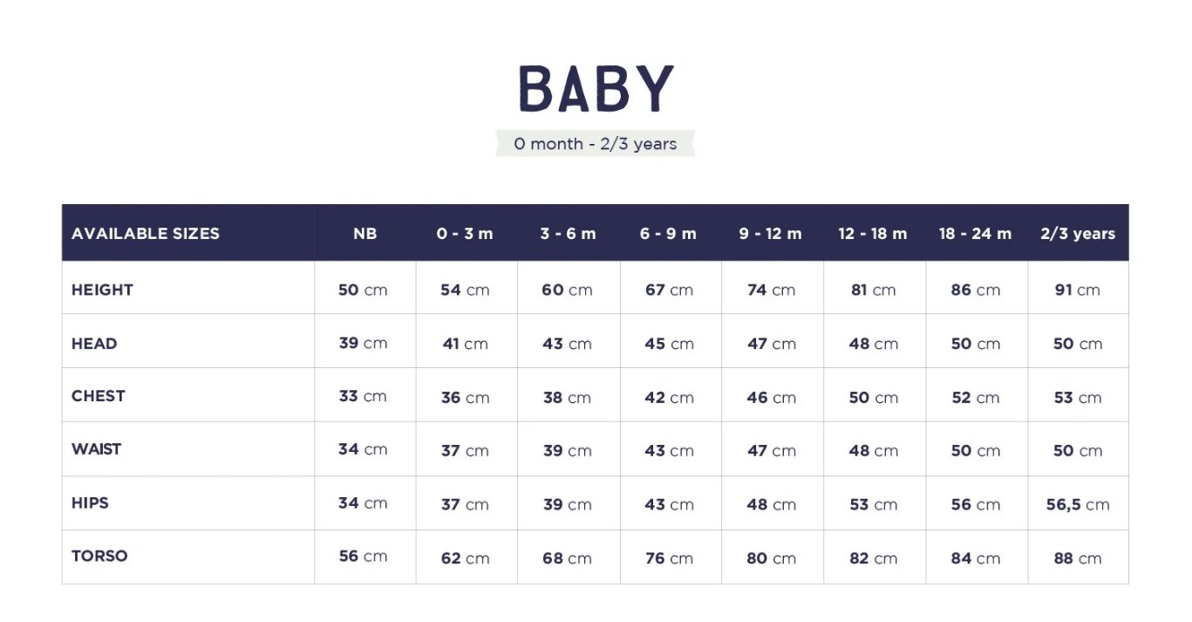Select the 2/3 years column header
Screen dimensions: 1192x622
coord(1078,234)
